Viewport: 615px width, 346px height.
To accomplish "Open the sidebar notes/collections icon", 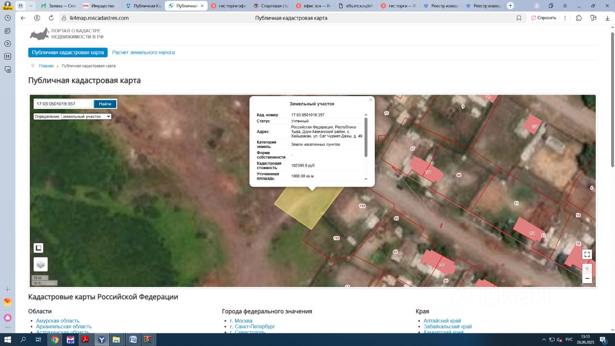I will pos(8,31).
